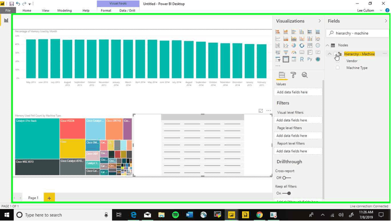Select the Ribbon chart visualization
391x221 pixels.
coord(318,39)
